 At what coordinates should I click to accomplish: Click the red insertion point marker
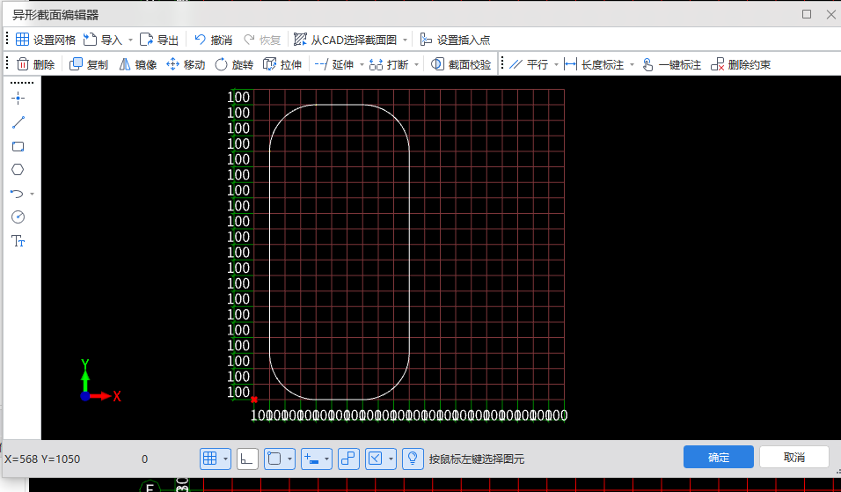(x=254, y=400)
